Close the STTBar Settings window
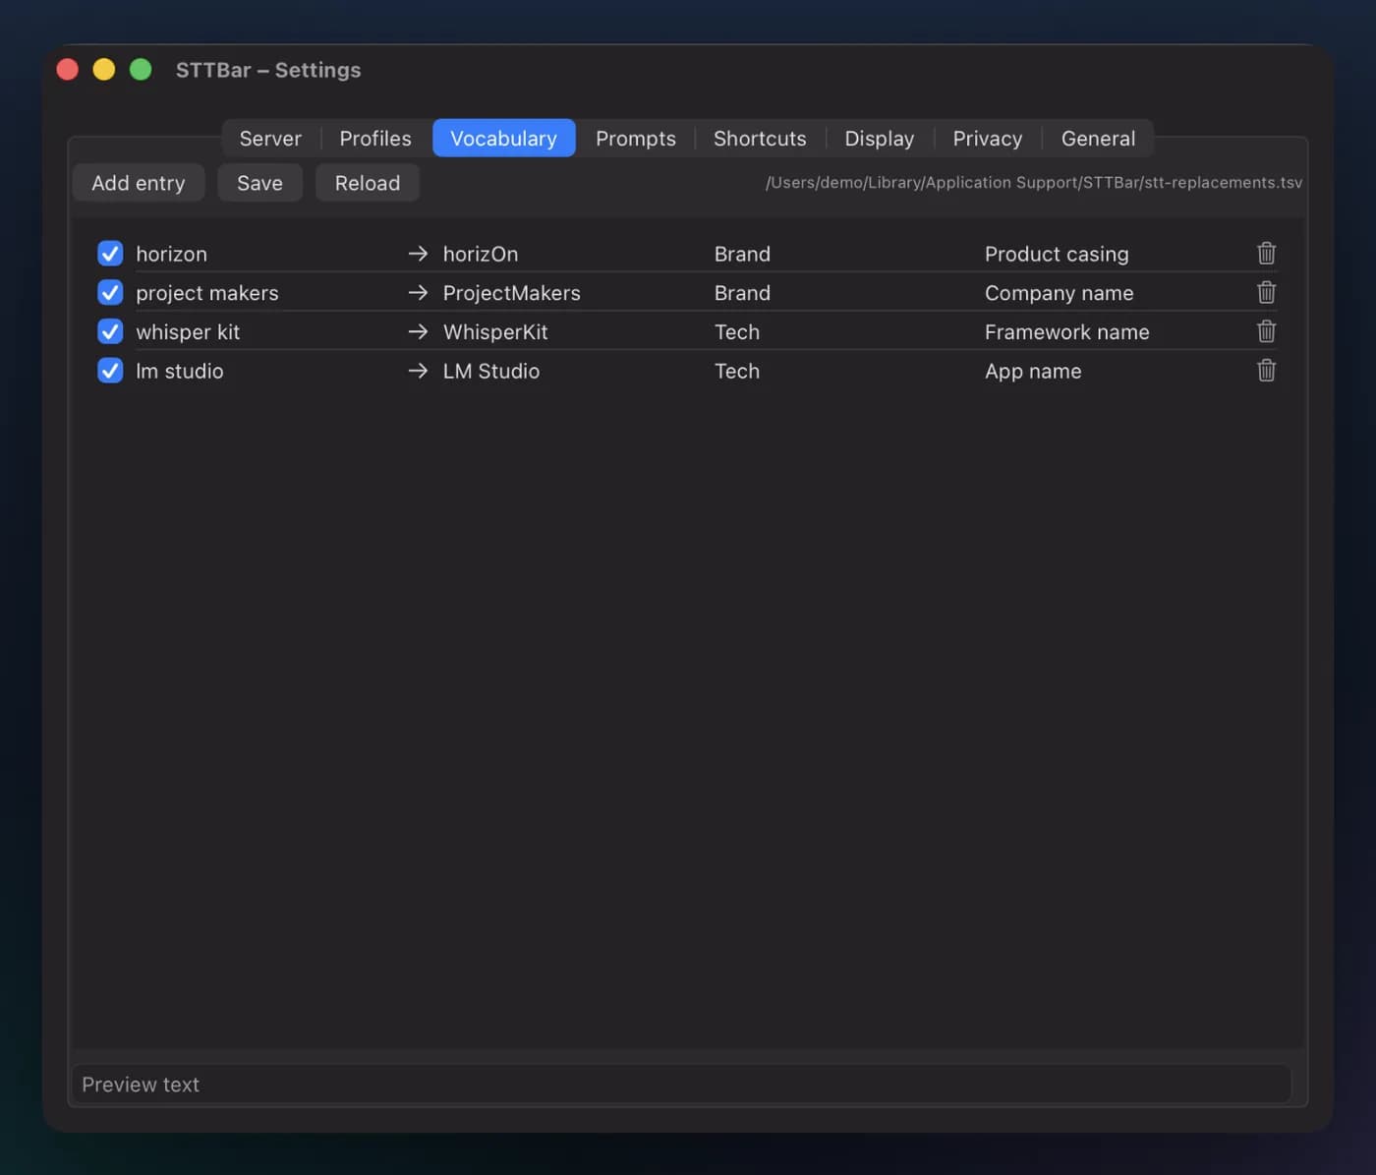 click(68, 69)
